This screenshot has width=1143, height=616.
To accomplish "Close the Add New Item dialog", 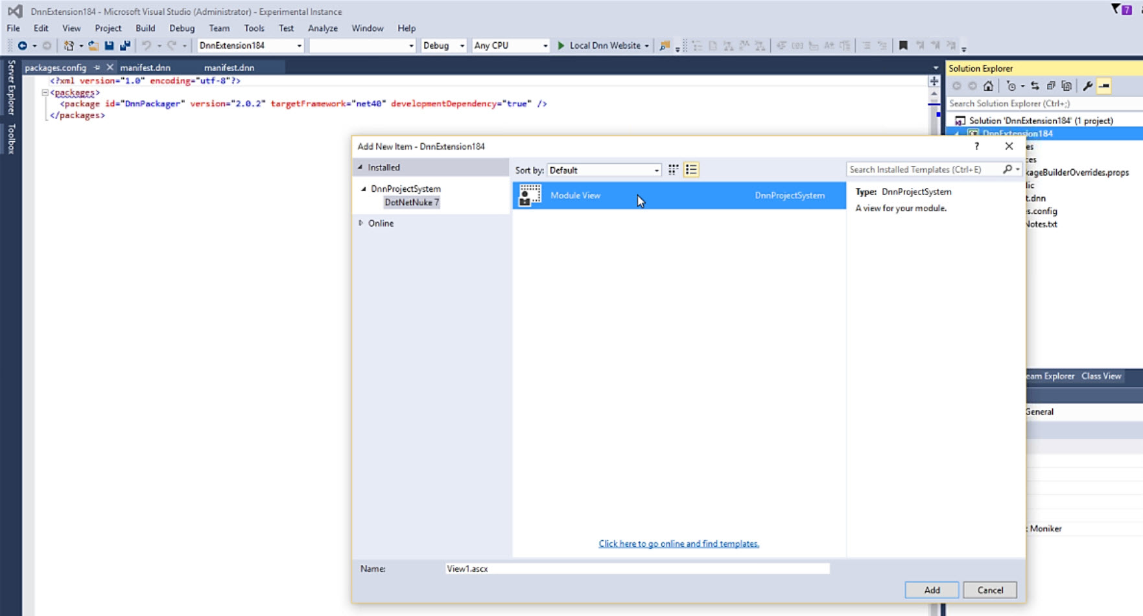I will click(x=1009, y=146).
